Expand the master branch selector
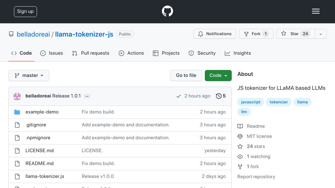335x188 pixels. click(29, 76)
